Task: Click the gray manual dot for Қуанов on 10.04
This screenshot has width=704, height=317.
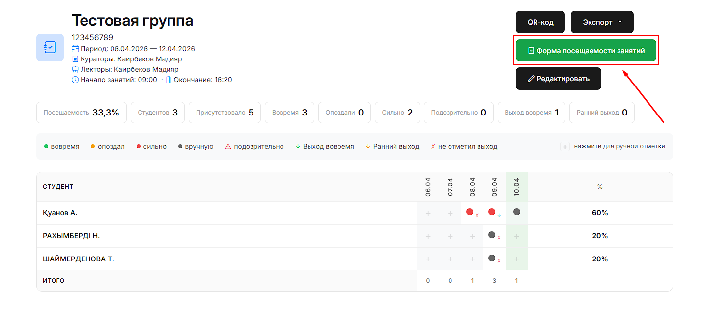Action: (516, 212)
